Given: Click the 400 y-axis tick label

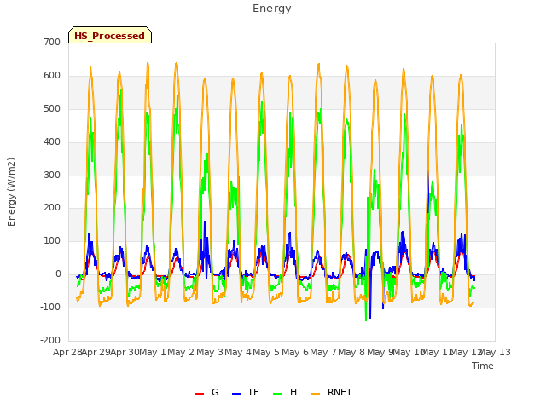Looking at the screenshot, I should tap(52, 142).
